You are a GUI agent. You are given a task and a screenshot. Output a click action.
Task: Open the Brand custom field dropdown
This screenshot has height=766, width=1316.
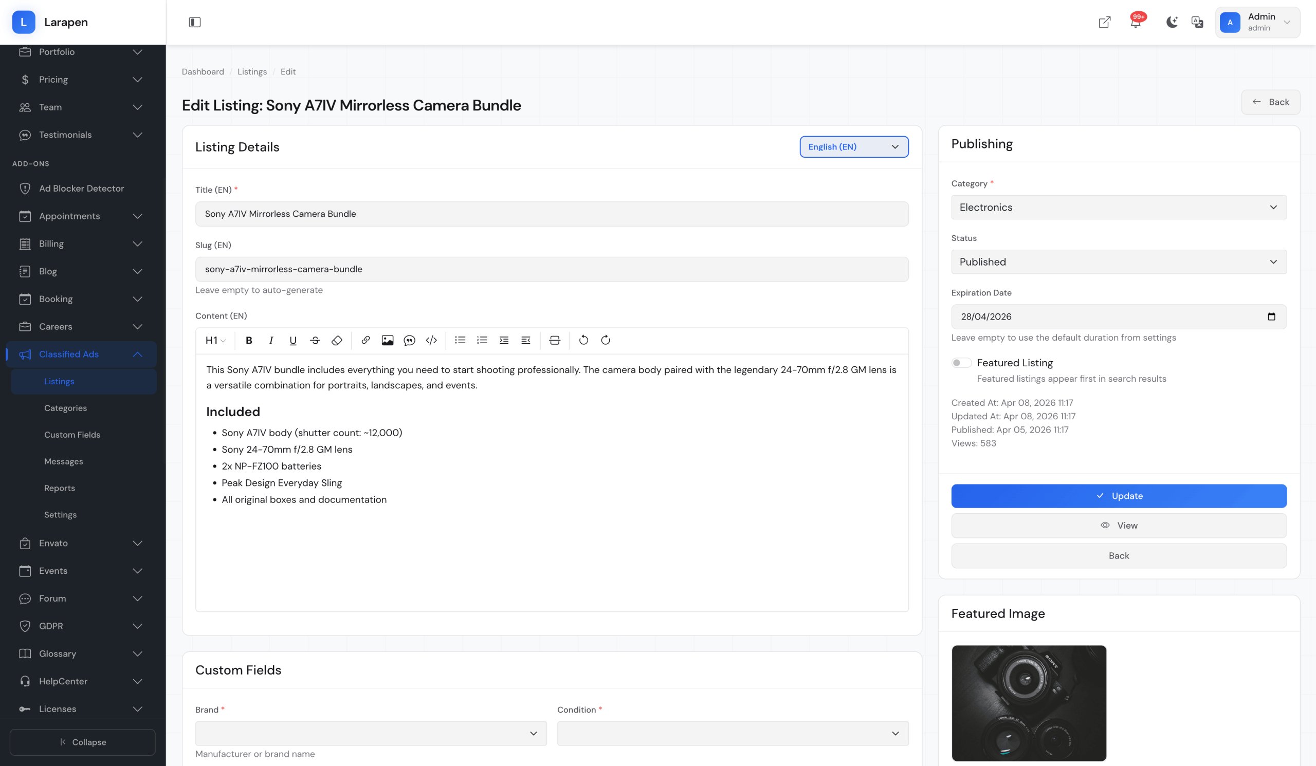[371, 733]
